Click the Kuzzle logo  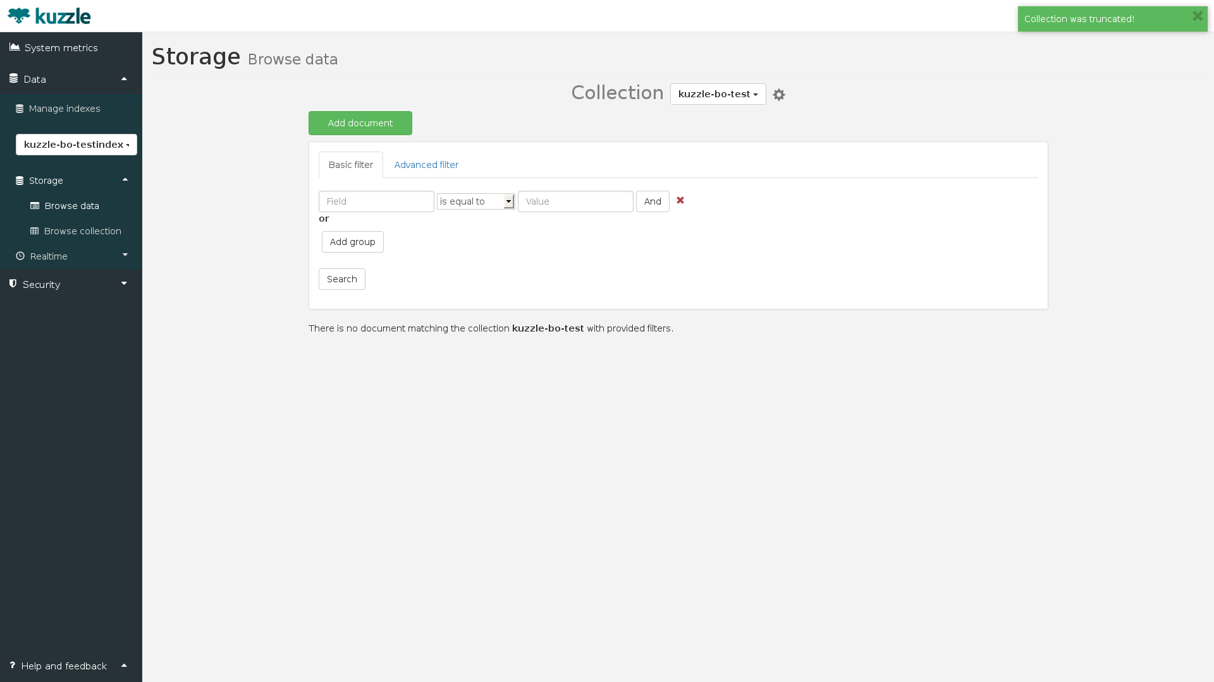49,16
